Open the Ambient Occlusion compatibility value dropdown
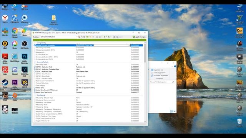Image resolution: width=246 pixels, height=138 pixels. [129, 45]
